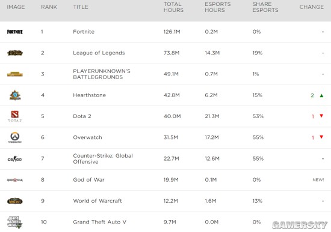Click the red down arrow for Dota 2
The height and width of the screenshot is (232, 331).
click(x=321, y=116)
